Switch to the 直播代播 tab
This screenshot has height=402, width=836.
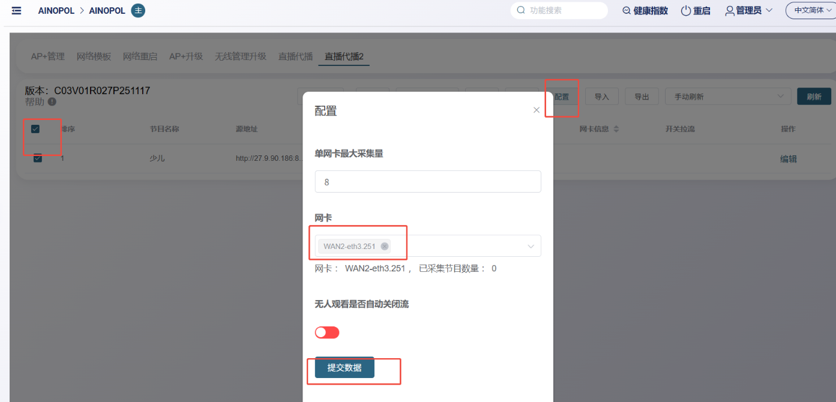pyautogui.click(x=295, y=56)
